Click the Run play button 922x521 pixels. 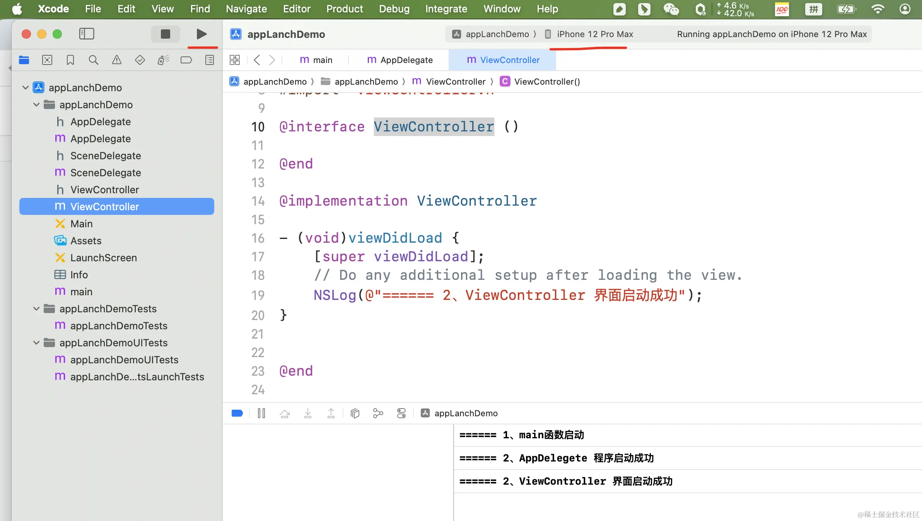click(201, 34)
